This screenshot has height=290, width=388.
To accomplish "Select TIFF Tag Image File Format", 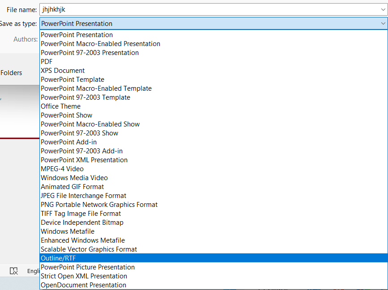I will [213, 214].
